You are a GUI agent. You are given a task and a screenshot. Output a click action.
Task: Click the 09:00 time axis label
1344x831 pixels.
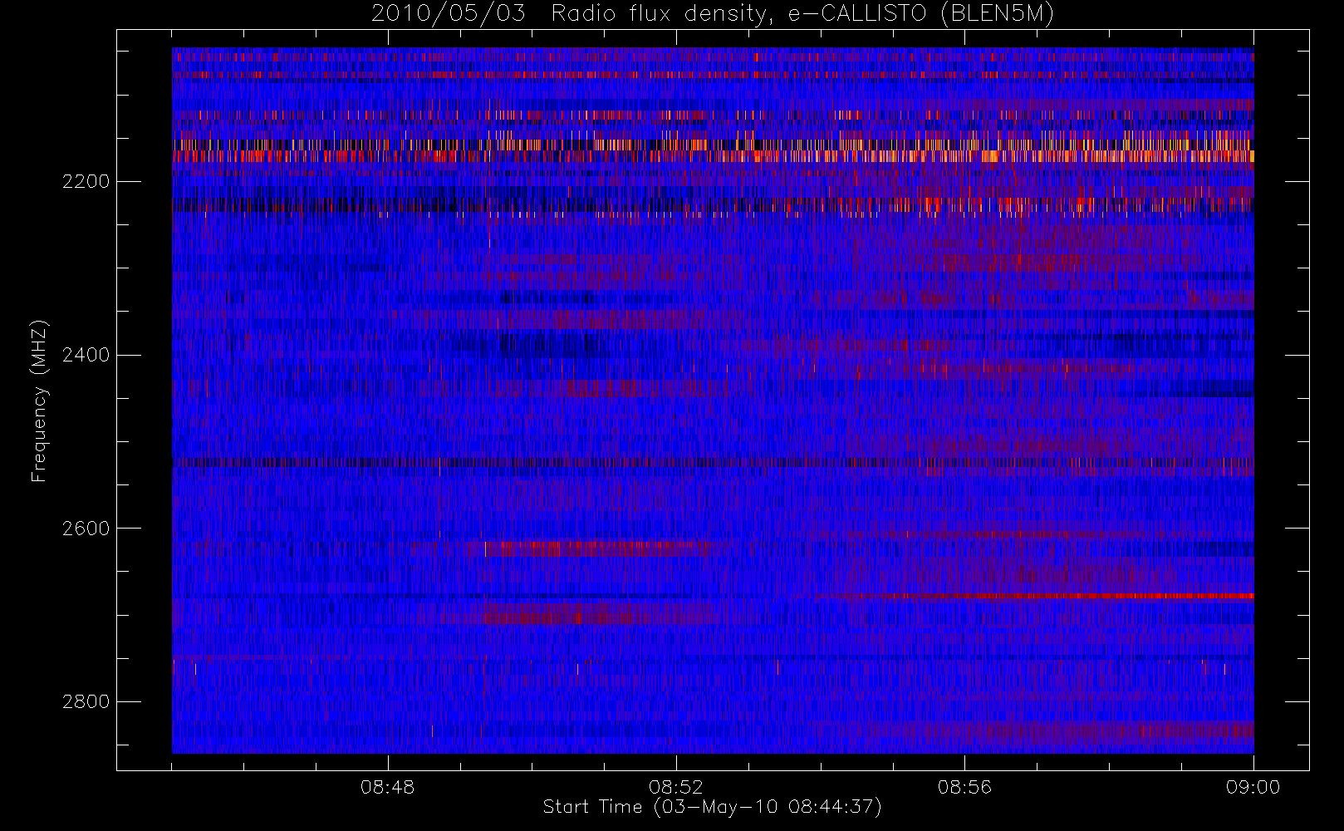pyautogui.click(x=1253, y=787)
